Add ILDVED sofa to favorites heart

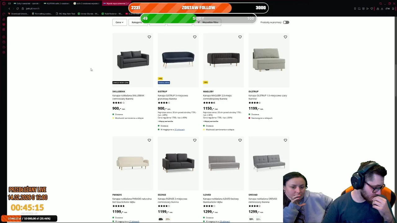tap(240, 140)
